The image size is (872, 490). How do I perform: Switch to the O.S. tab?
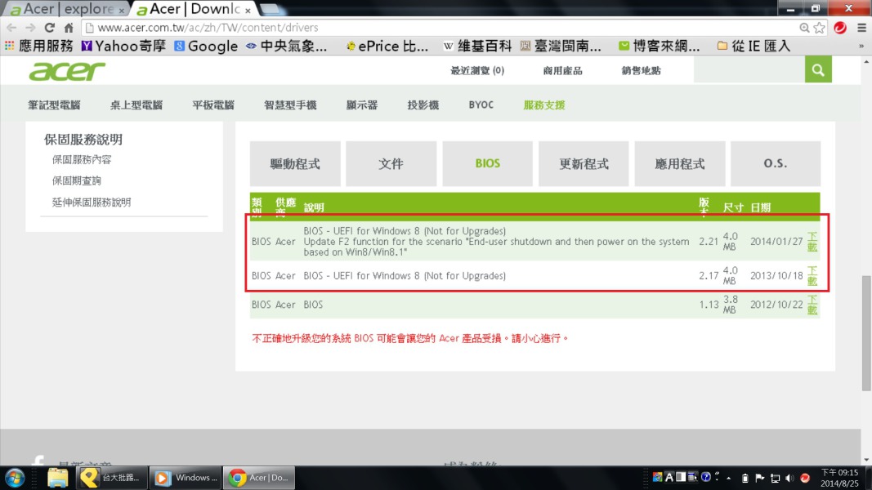coord(776,163)
